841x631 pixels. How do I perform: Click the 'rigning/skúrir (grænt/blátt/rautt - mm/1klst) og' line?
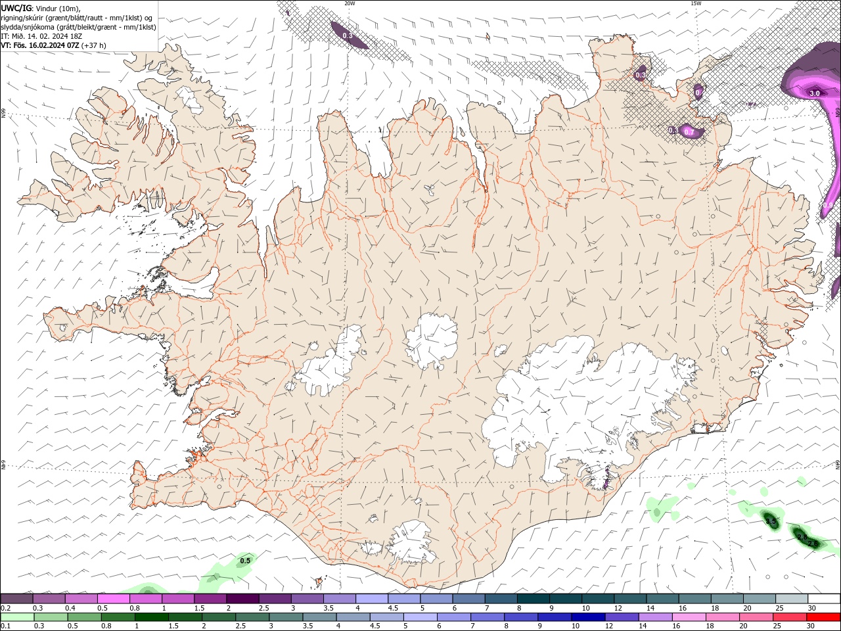tap(78, 18)
